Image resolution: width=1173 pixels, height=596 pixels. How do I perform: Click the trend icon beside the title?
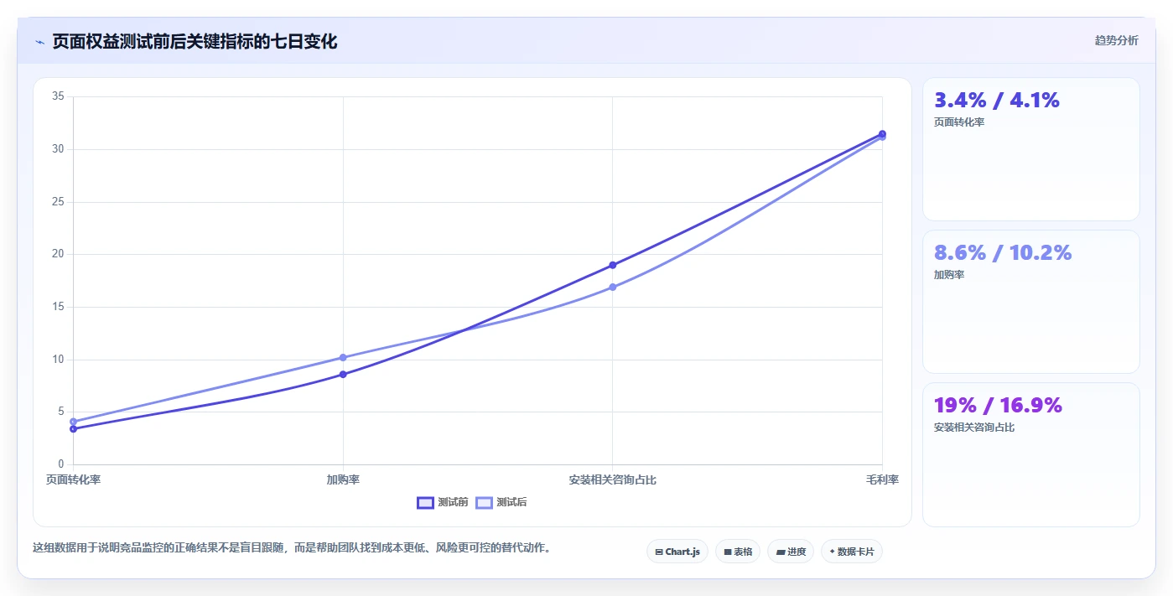tap(39, 42)
